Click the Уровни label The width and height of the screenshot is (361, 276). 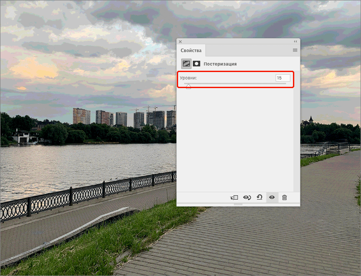point(189,78)
